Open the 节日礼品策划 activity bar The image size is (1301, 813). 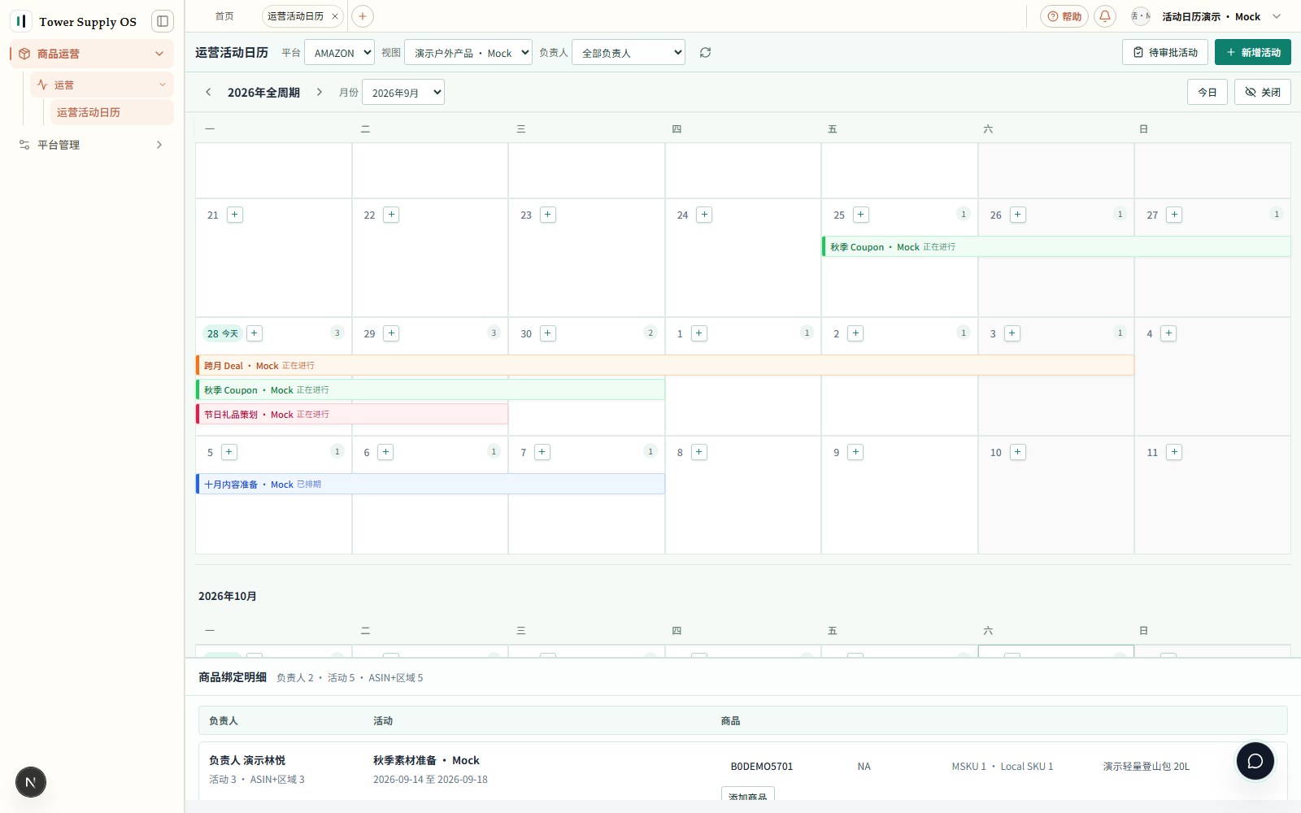click(x=352, y=414)
